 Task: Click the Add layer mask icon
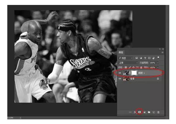139,112
